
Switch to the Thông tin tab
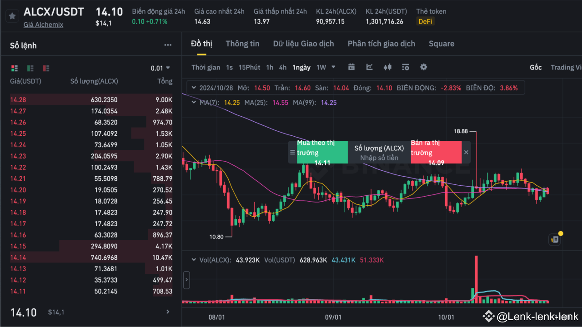[242, 44]
